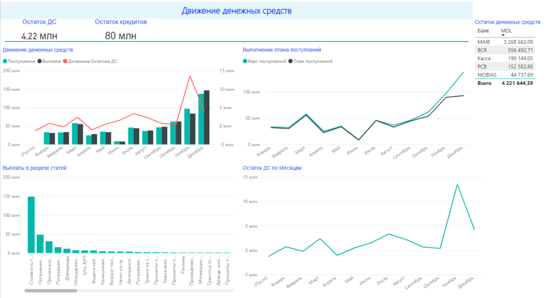The image size is (553, 298).
Task: Click the teal Поступления legend marker
Action: (5, 62)
